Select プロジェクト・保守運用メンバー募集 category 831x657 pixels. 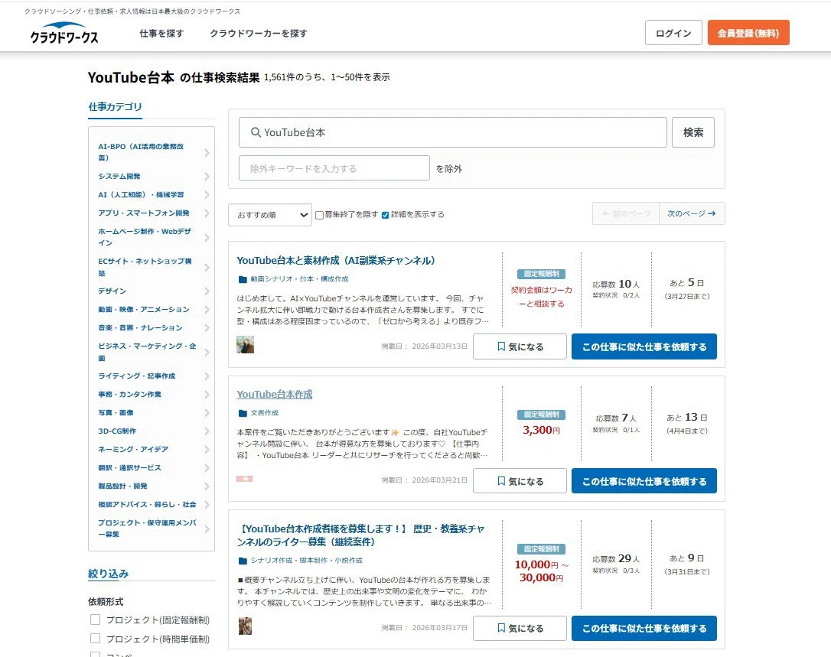pyautogui.click(x=147, y=529)
